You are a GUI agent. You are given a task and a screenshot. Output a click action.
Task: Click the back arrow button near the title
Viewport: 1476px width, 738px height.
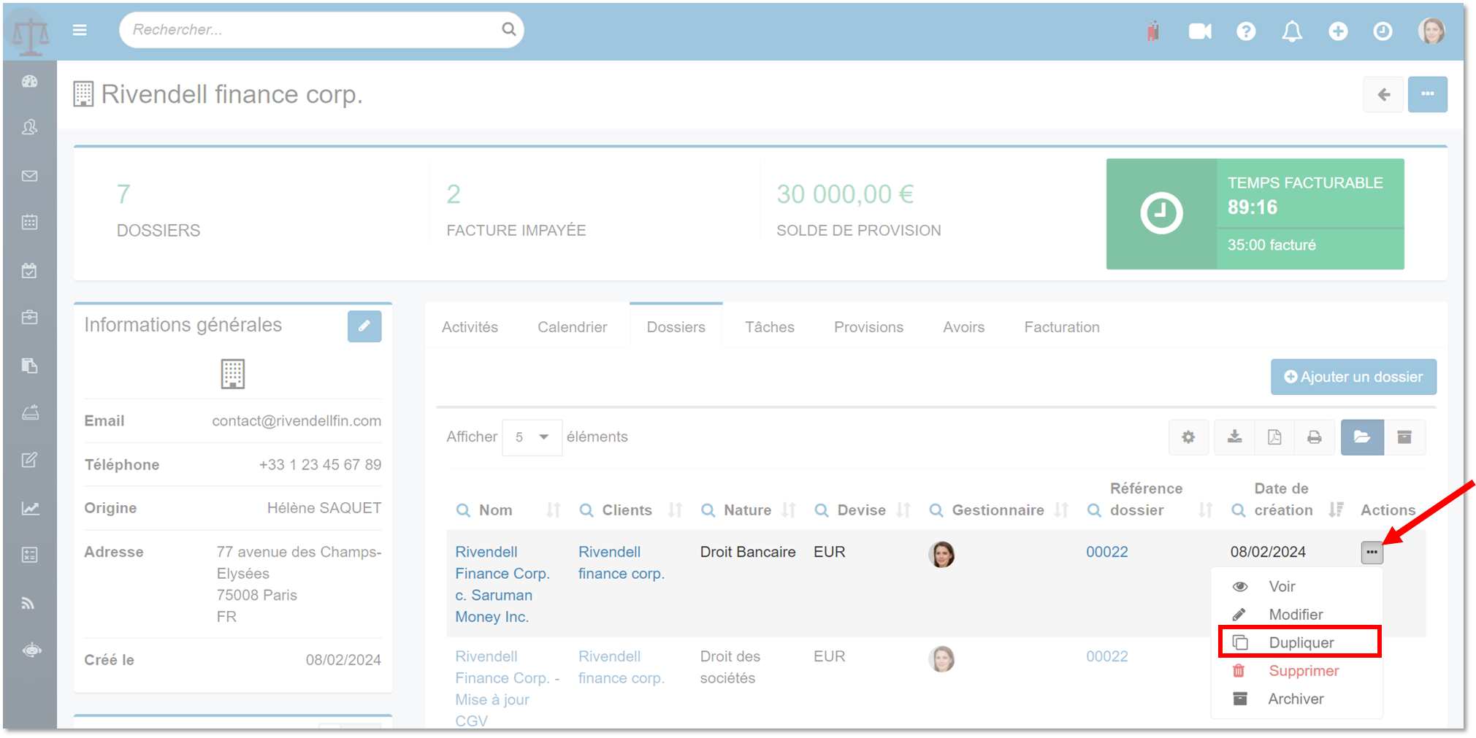pyautogui.click(x=1383, y=94)
